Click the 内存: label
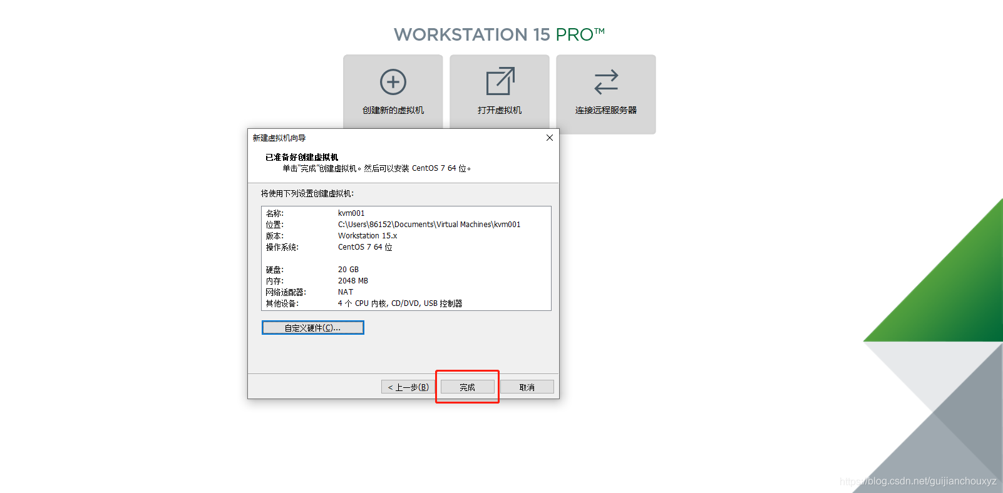 click(x=275, y=281)
